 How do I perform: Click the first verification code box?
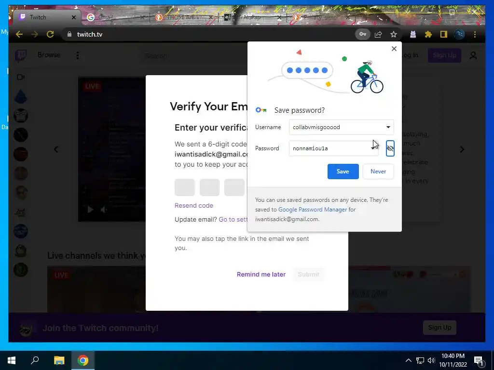(x=185, y=187)
